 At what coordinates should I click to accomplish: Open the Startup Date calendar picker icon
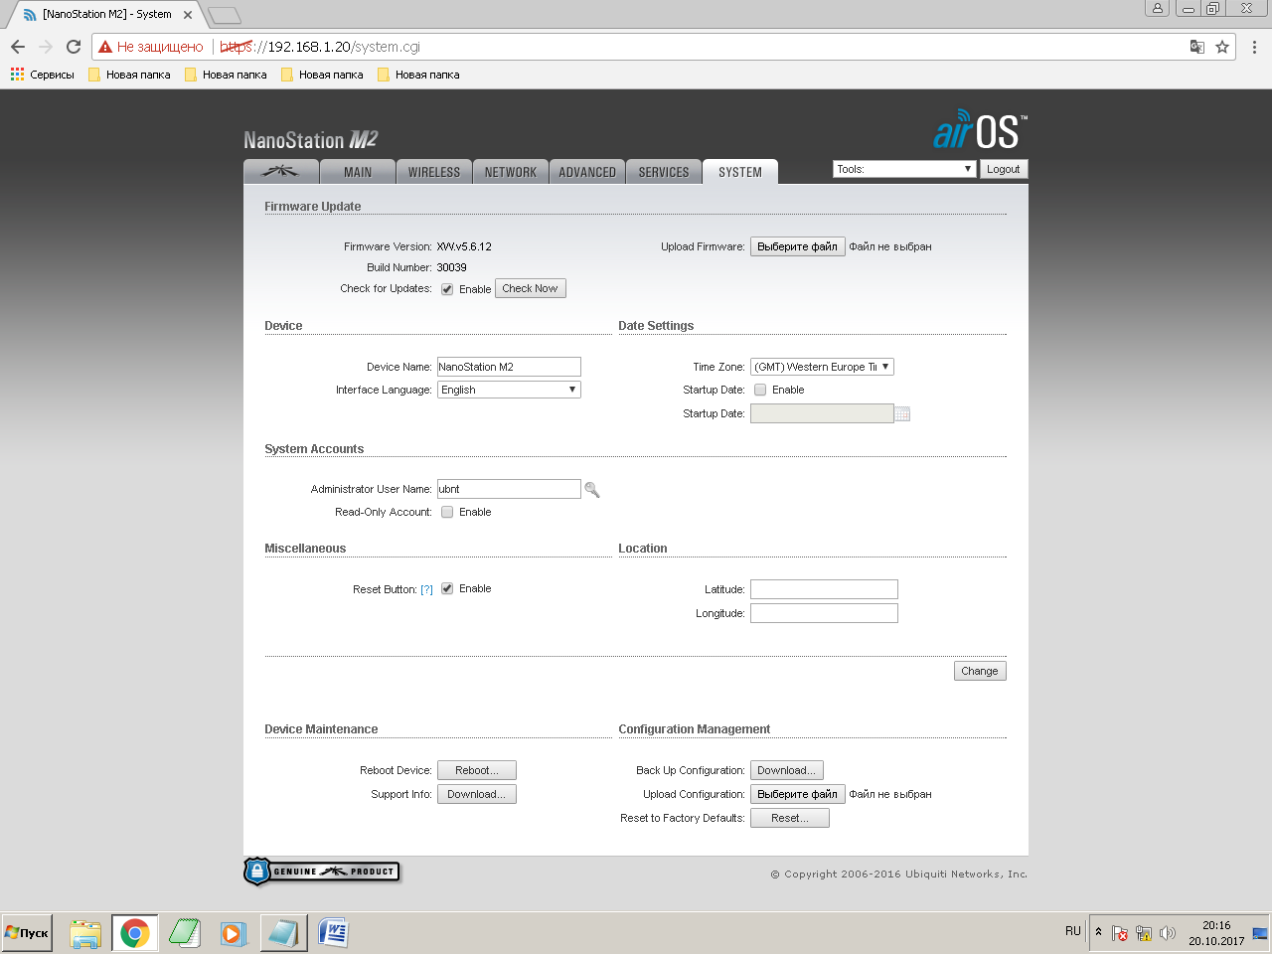pyautogui.click(x=902, y=413)
